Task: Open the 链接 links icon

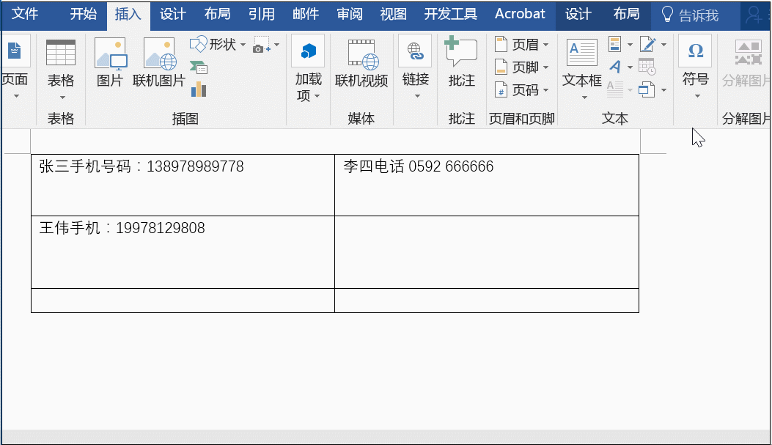Action: [x=415, y=51]
